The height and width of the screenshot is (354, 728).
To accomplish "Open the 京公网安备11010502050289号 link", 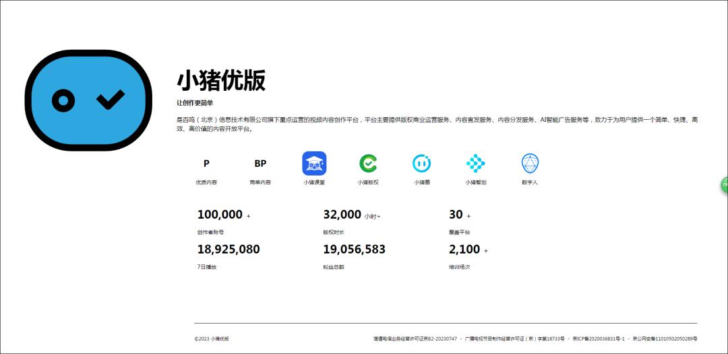I will (664, 339).
